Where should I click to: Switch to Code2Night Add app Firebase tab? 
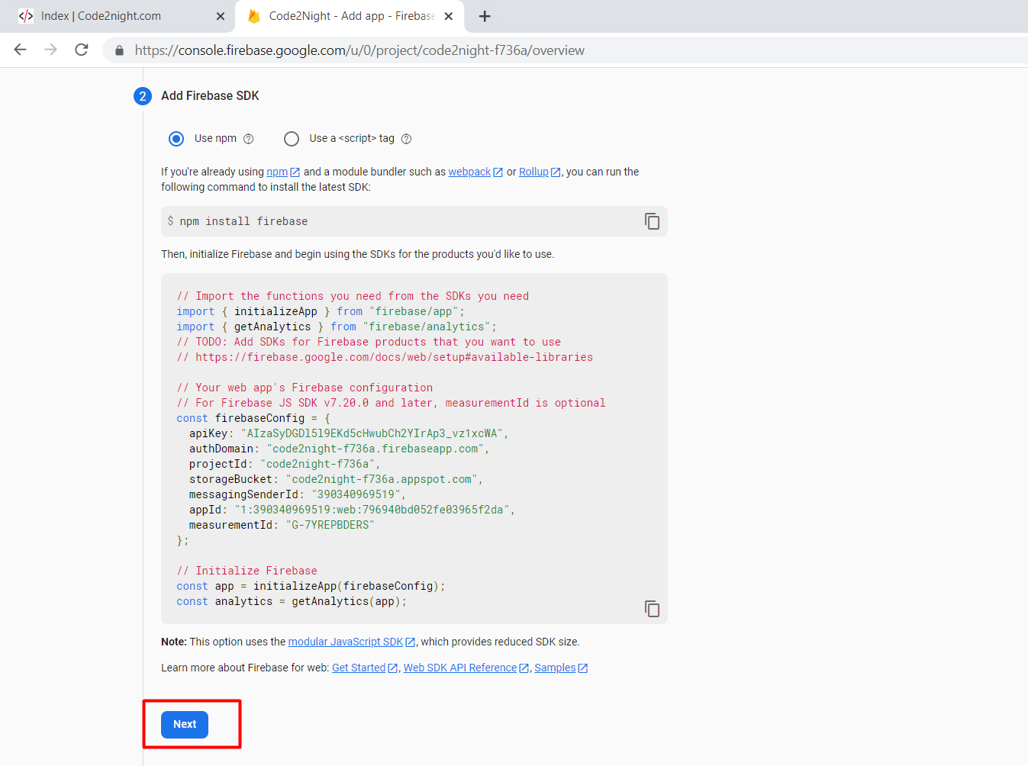tap(350, 16)
